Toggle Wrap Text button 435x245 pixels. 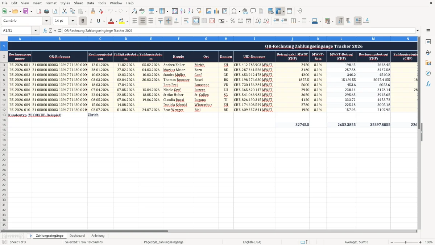pyautogui.click(x=186, y=21)
